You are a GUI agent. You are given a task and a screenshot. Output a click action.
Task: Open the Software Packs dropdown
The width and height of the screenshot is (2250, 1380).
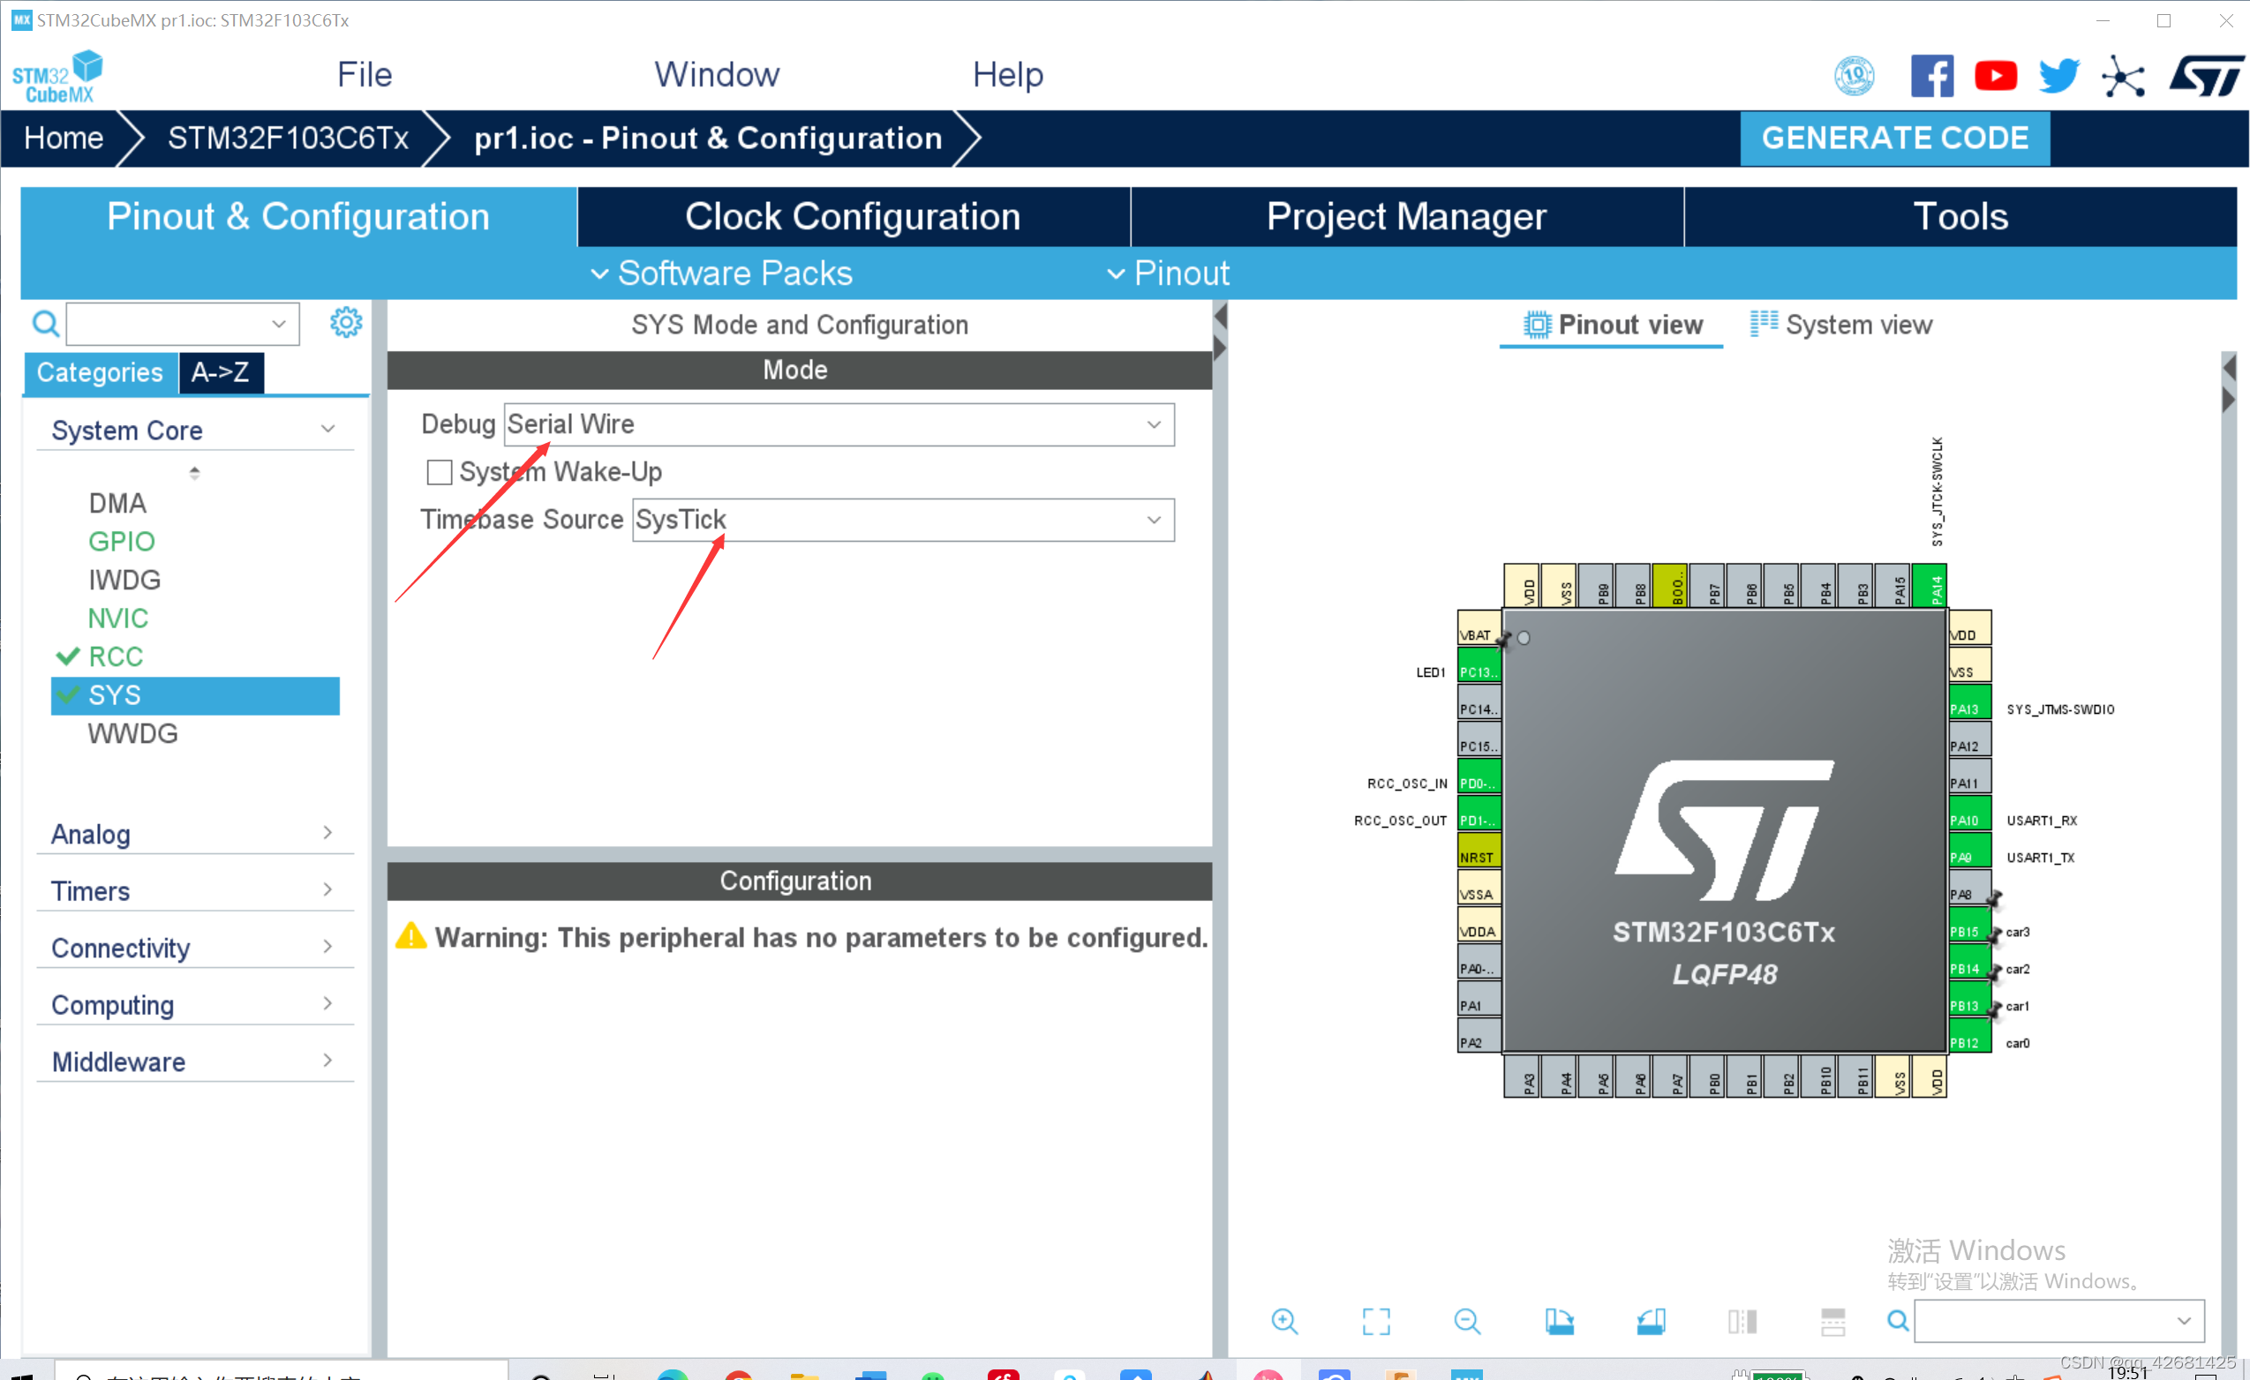point(721,273)
